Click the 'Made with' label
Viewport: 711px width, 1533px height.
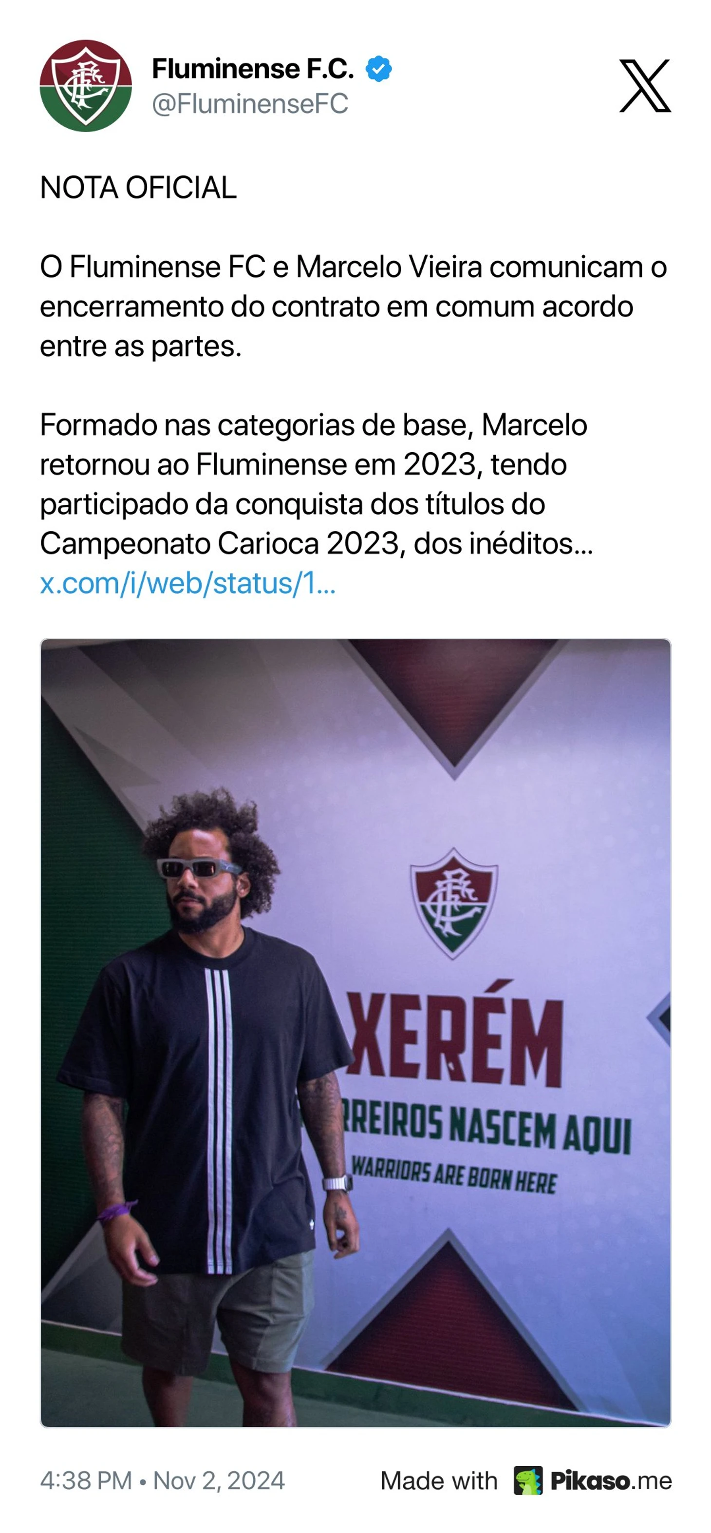click(439, 1481)
